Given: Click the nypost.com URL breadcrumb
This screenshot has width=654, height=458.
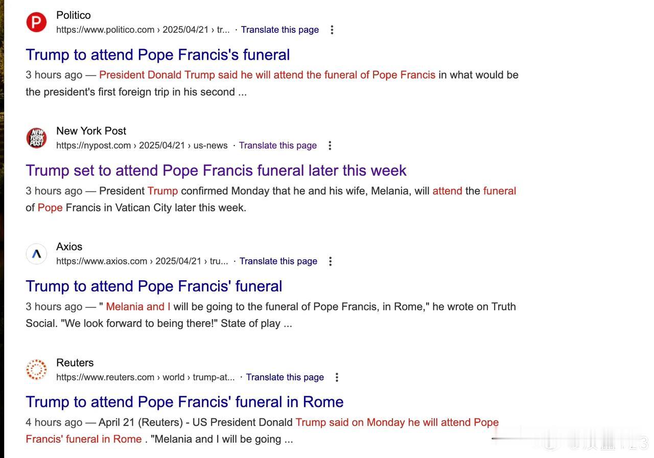Looking at the screenshot, I should [142, 146].
